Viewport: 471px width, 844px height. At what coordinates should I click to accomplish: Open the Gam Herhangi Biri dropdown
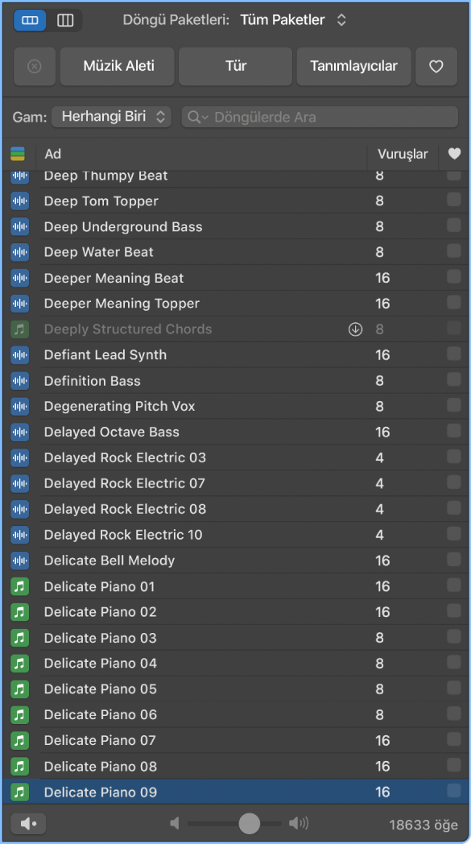click(x=111, y=117)
